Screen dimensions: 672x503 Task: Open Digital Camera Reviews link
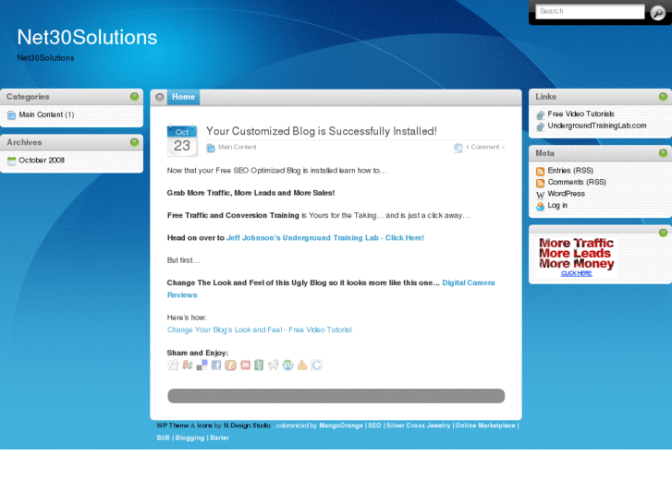tap(331, 289)
